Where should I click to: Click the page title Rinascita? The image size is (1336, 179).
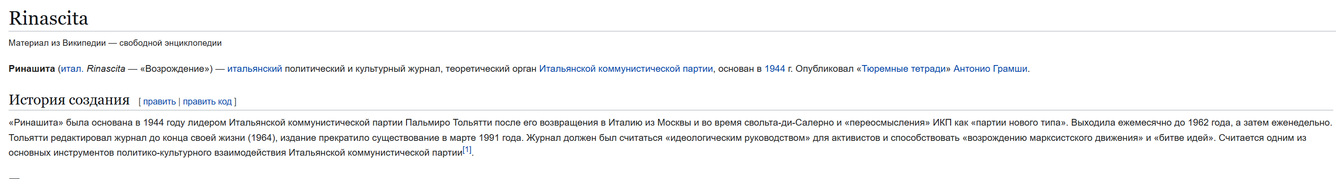(x=48, y=18)
